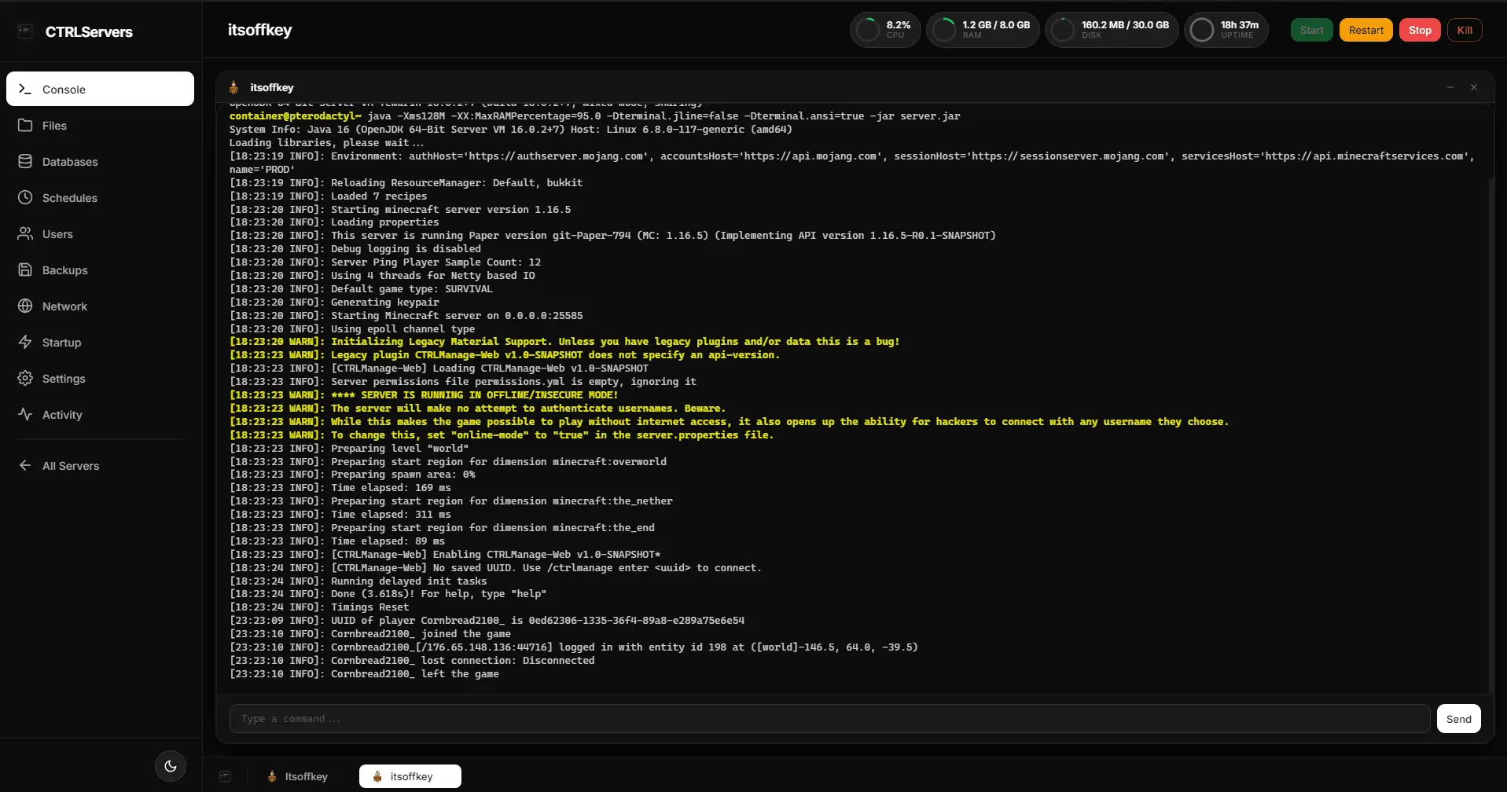Click the itsoffkey server title heading
This screenshot has width=1507, height=792.
[x=259, y=30]
